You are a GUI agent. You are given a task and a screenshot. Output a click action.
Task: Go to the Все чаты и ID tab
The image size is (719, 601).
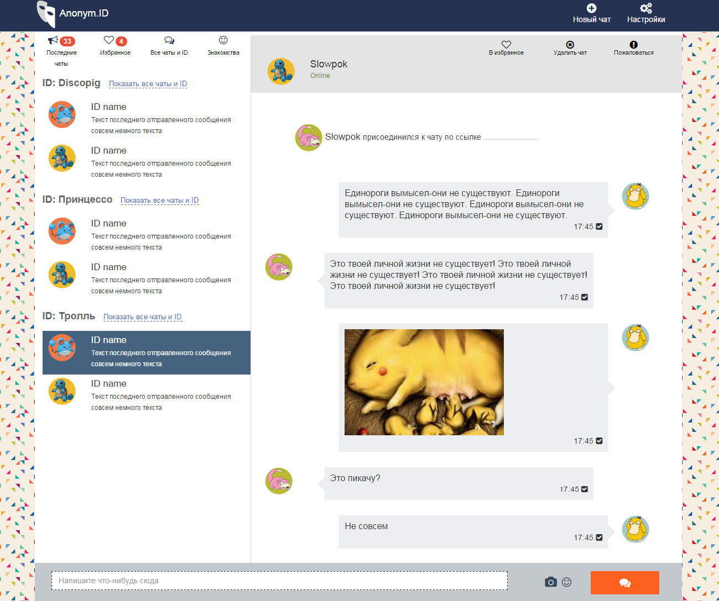169,46
